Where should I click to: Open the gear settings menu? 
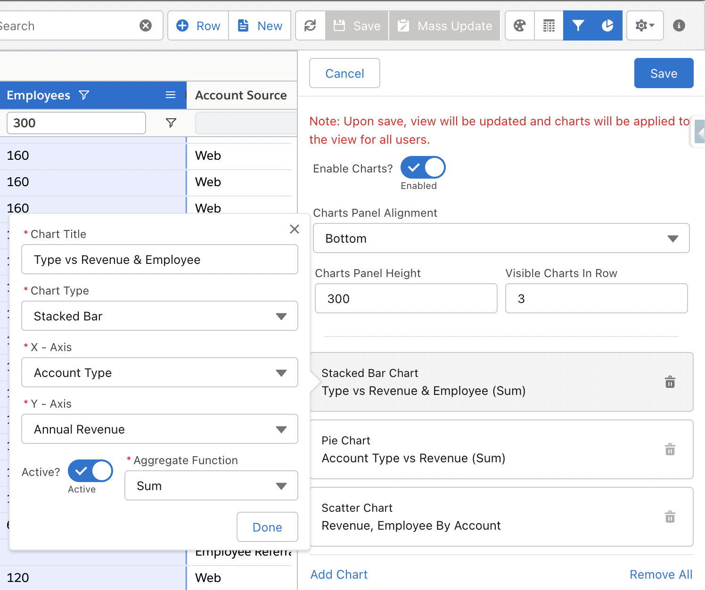pyautogui.click(x=644, y=26)
